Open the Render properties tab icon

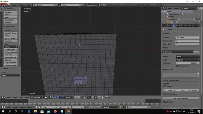coord(169,26)
